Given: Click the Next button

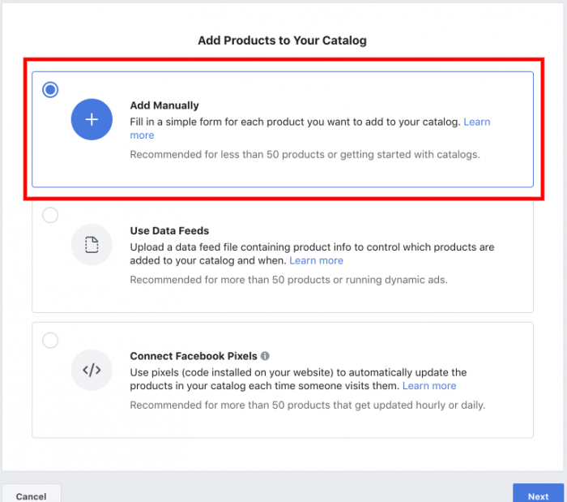Looking at the screenshot, I should point(538,494).
